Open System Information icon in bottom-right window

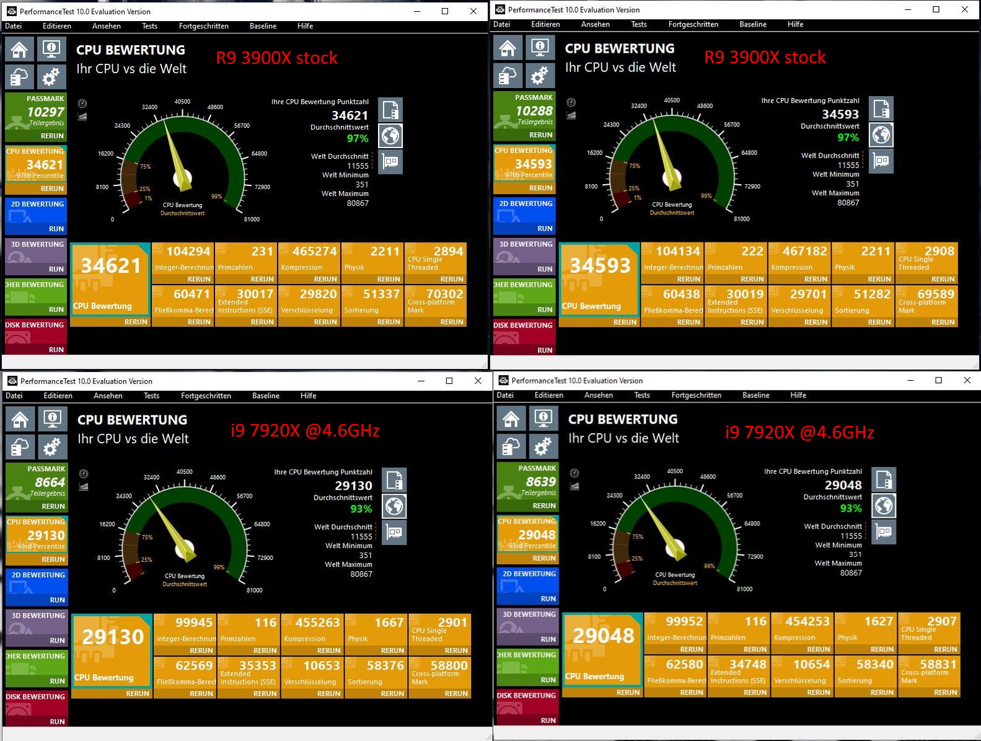coord(543,419)
